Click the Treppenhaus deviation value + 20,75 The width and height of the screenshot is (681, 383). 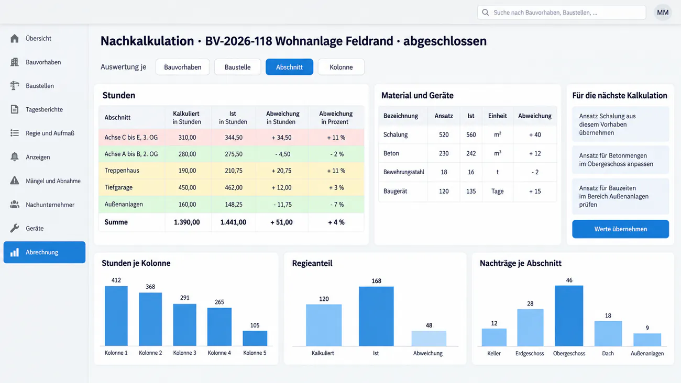coord(281,171)
